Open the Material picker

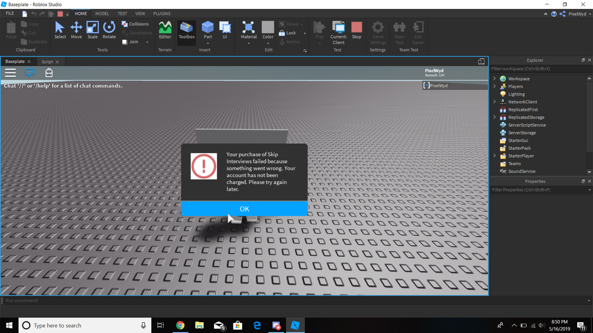248,30
